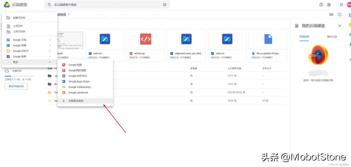
Task: Switch to the 操作记录 tab
Action: click(332, 37)
